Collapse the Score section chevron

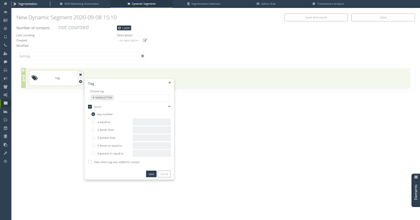coord(169,106)
